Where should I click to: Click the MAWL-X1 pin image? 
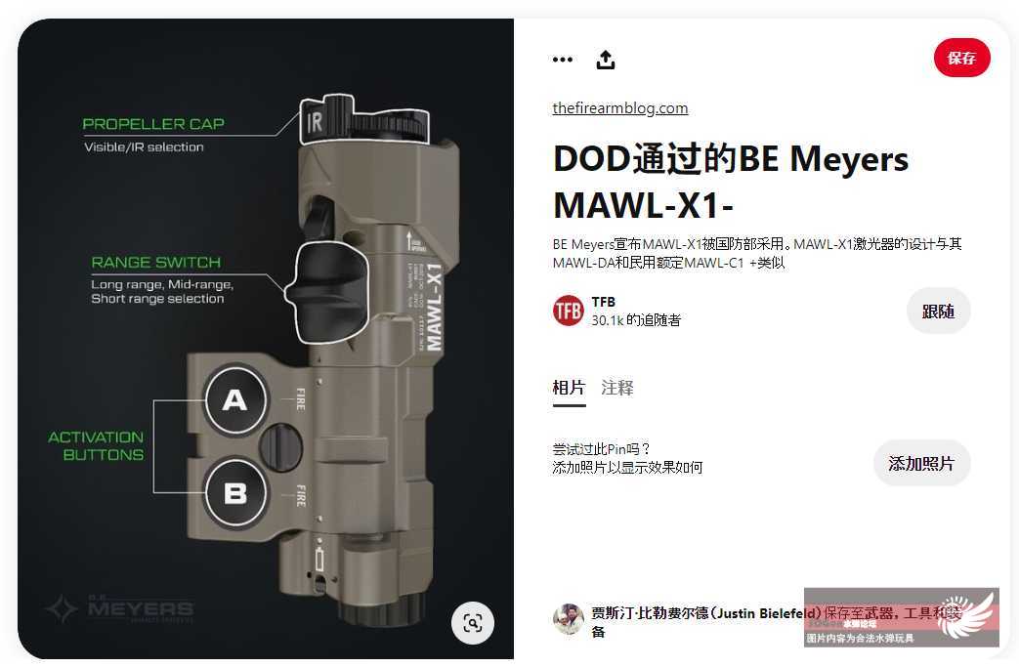[x=266, y=338]
